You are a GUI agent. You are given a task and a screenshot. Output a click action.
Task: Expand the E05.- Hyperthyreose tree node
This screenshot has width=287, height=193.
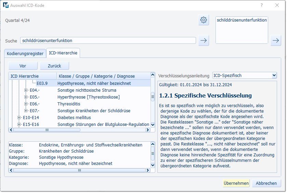pyautogui.click(x=26, y=97)
